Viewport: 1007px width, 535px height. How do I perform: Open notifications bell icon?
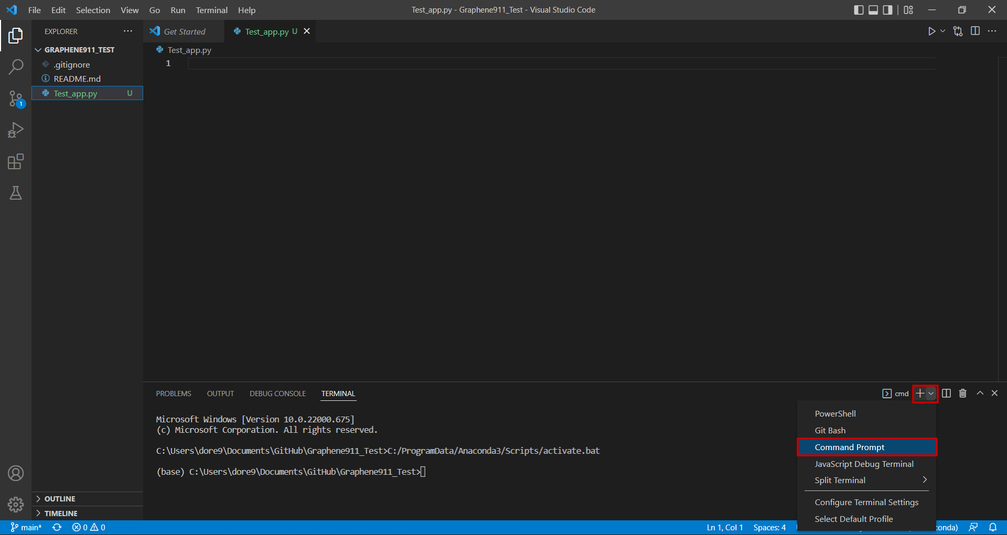coord(993,528)
